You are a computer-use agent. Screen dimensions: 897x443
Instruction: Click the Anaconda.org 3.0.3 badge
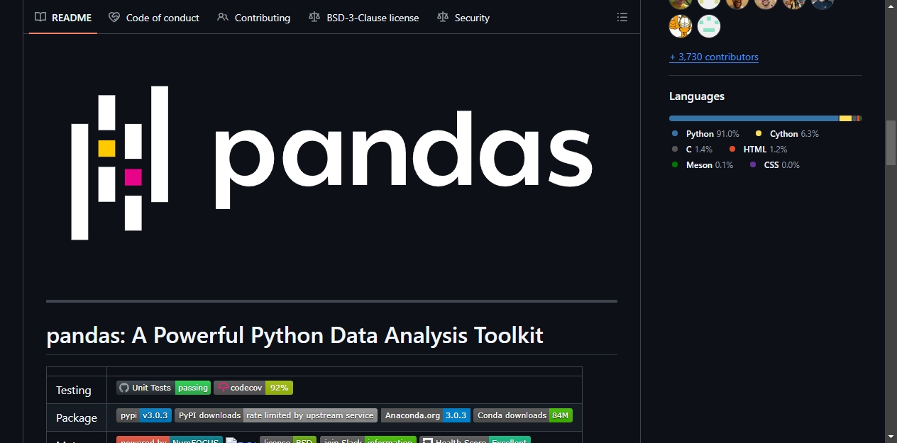click(x=426, y=415)
